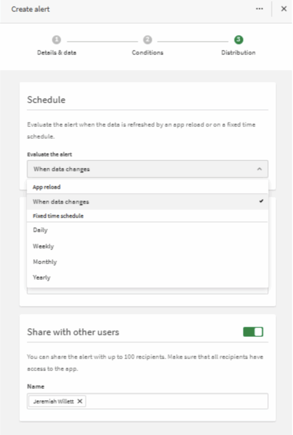
Task: Click the Jeremiah Willett name chip
Action: pos(53,401)
